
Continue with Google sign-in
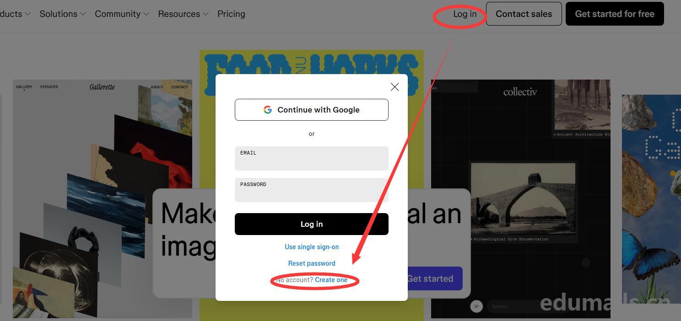click(312, 110)
